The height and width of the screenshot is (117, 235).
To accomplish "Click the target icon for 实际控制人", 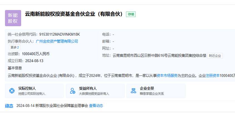I will click(12, 91).
